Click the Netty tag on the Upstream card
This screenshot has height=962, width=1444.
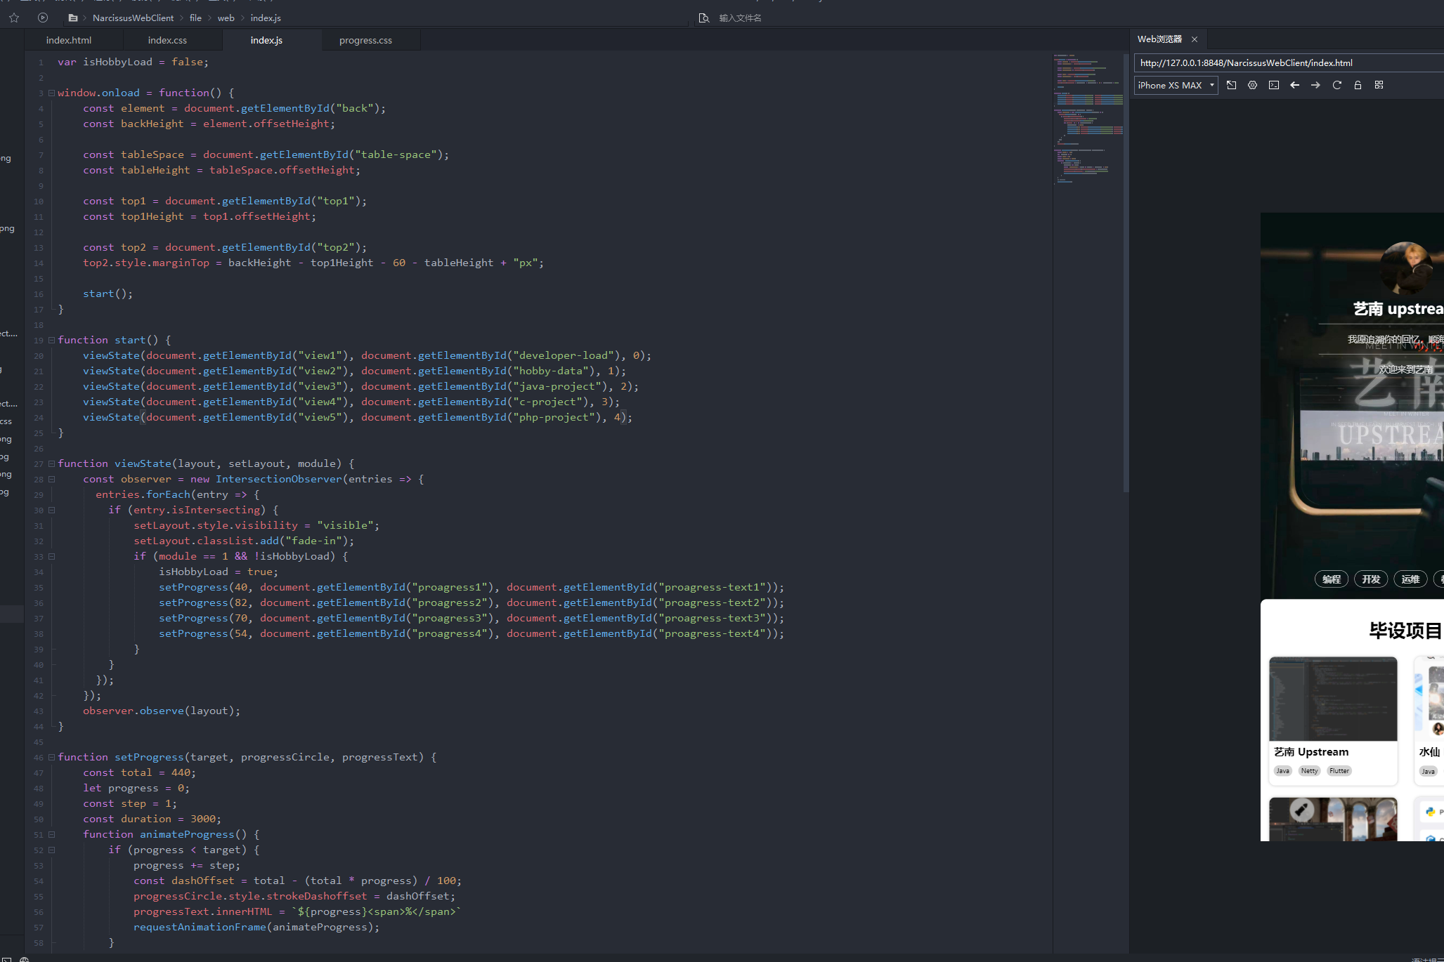(x=1309, y=771)
